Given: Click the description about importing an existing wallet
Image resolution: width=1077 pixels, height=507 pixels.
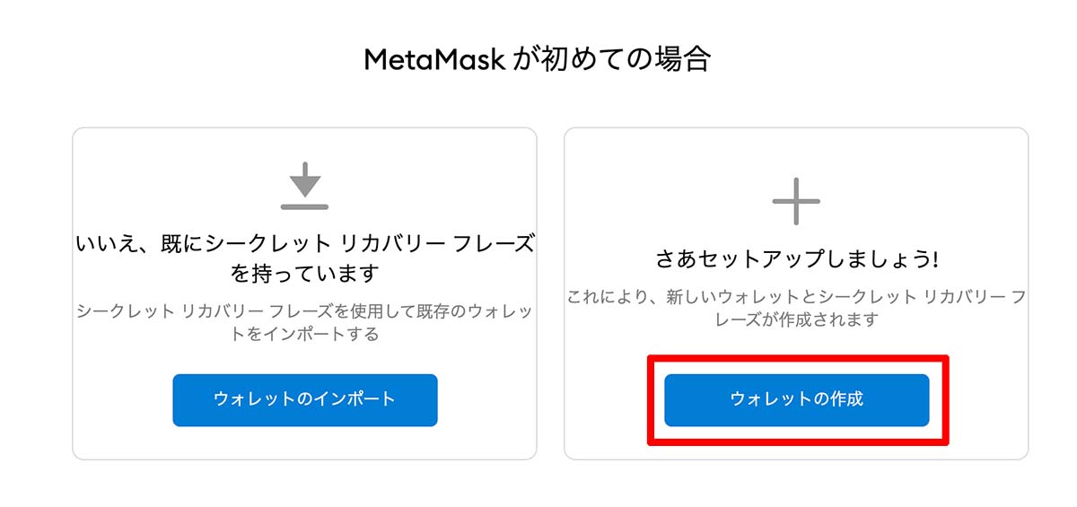Looking at the screenshot, I should pos(305,323).
